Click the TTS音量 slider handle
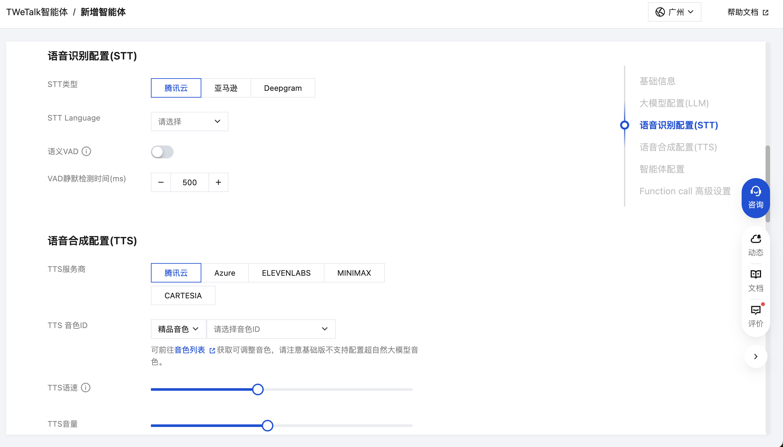The height and width of the screenshot is (447, 783). coord(267,426)
